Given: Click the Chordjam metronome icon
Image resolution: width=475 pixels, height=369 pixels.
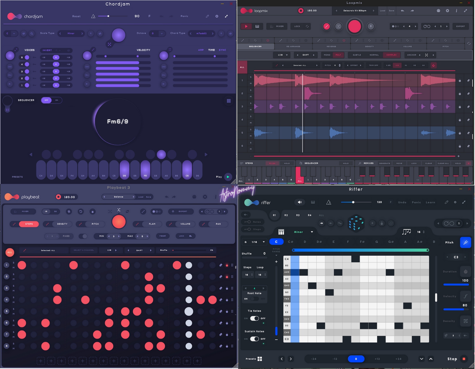Looking at the screenshot, I should [93, 16].
